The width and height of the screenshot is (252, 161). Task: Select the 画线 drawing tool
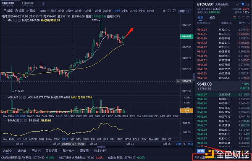click(31, 11)
